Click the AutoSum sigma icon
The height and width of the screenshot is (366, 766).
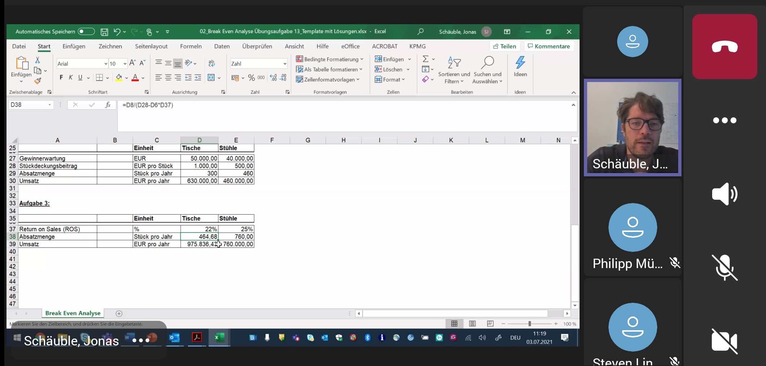(x=426, y=59)
